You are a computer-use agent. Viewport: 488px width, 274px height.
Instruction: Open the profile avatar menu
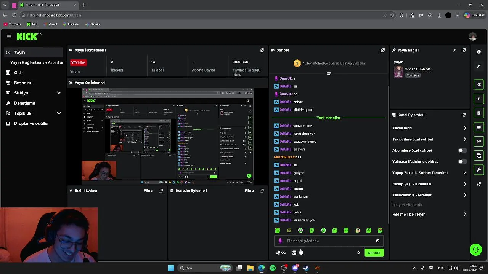tap(473, 37)
